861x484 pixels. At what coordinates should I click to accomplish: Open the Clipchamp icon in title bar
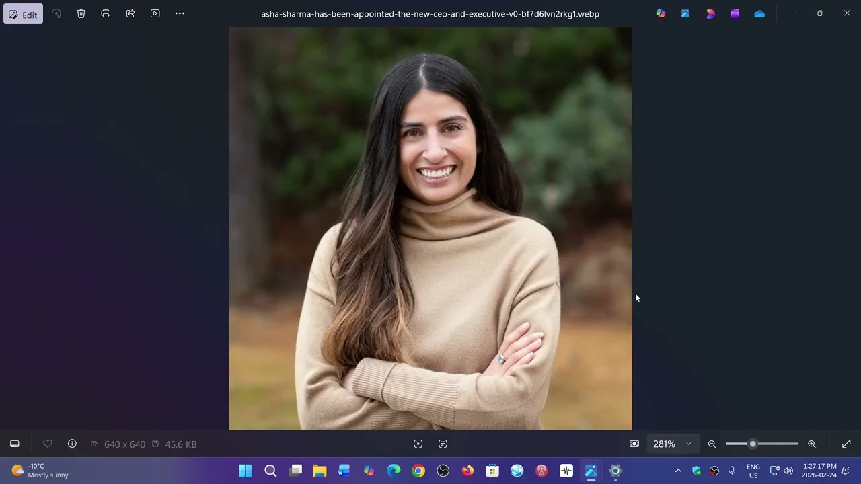[735, 13]
